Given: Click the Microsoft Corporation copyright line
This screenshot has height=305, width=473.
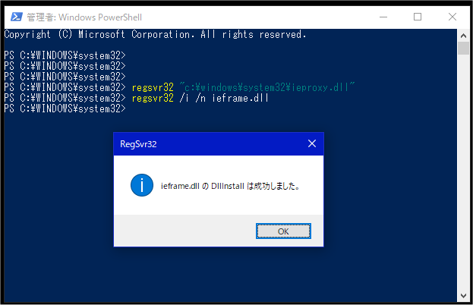Looking at the screenshot, I should click(155, 34).
